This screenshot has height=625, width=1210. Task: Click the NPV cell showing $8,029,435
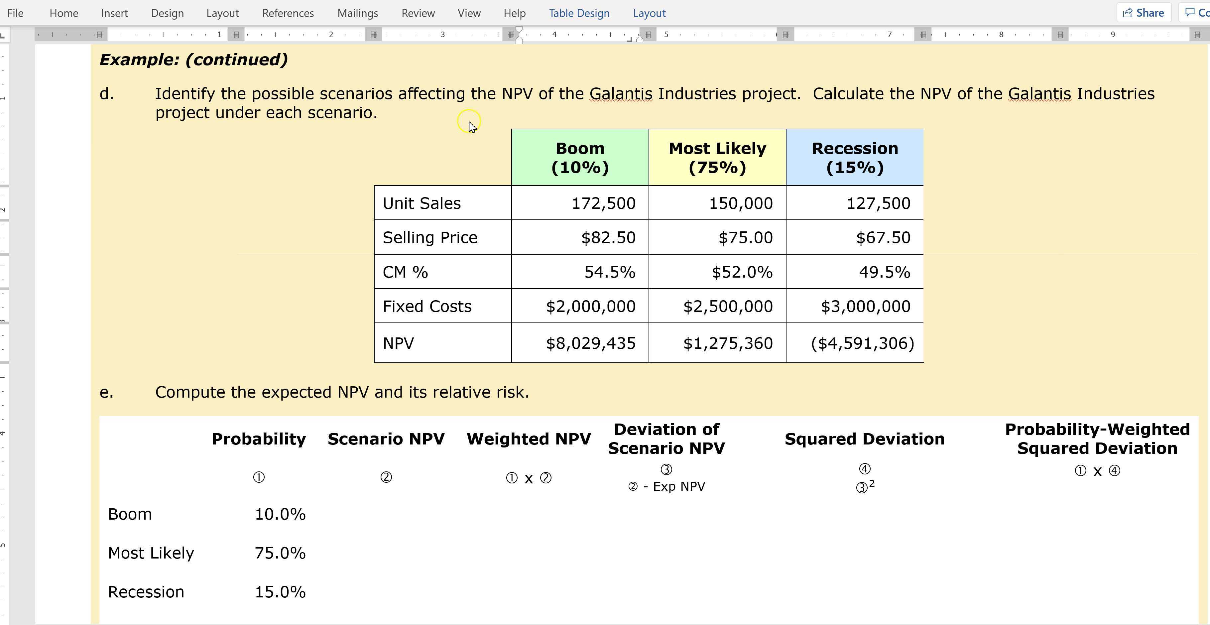click(590, 343)
